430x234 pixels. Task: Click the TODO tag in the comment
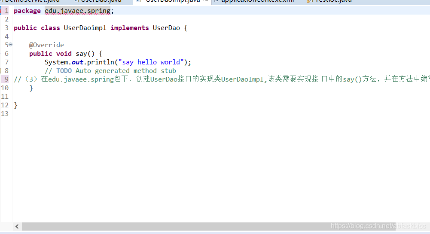point(64,71)
